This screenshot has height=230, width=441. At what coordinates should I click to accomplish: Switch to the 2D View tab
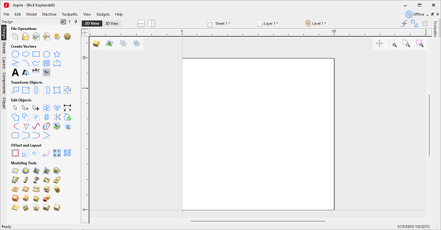tap(92, 24)
